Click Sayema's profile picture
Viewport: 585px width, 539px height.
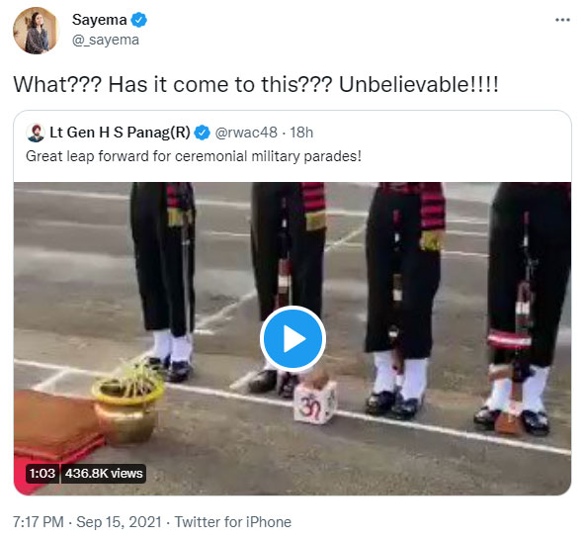coord(36,31)
